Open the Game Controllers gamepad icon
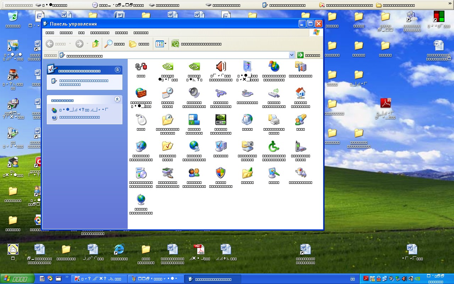The image size is (454, 284). pyautogui.click(x=221, y=93)
